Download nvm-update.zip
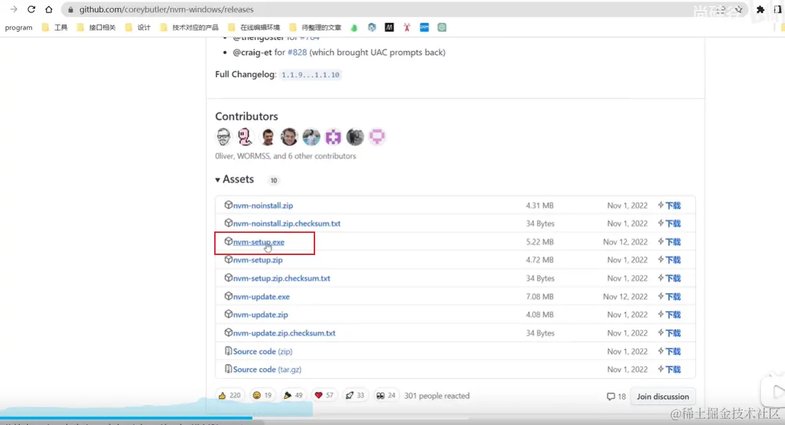The width and height of the screenshot is (785, 425). click(x=261, y=314)
